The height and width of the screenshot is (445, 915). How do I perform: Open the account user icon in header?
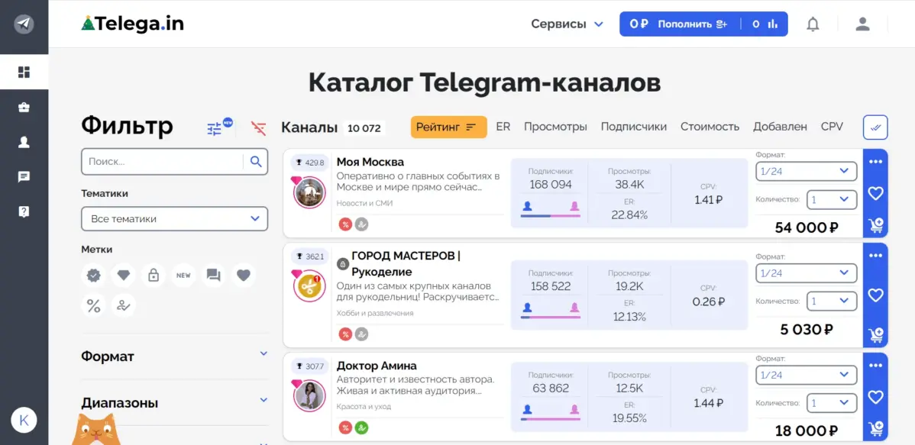pyautogui.click(x=862, y=24)
